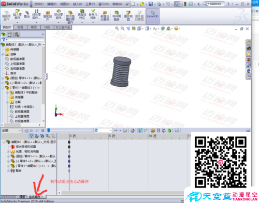Expand 配合 node in motion tree
Viewport: 259px width, 203px height.
[8, 171]
